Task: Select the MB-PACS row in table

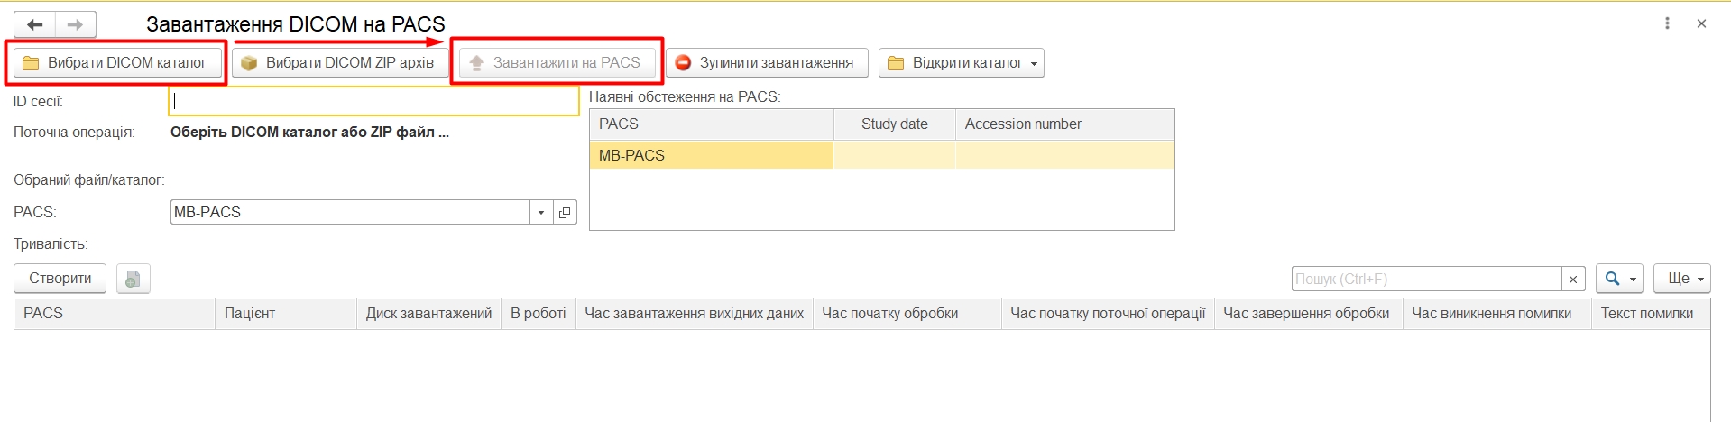Action: 711,155
